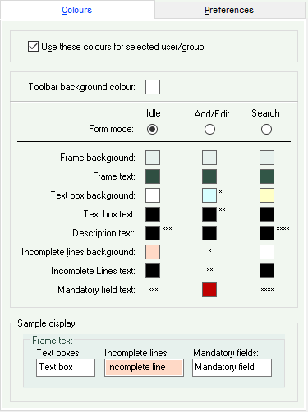This screenshot has width=308, height=412.
Task: Click the pink Idle Incomplete lines background swatch
Action: pyautogui.click(x=153, y=252)
